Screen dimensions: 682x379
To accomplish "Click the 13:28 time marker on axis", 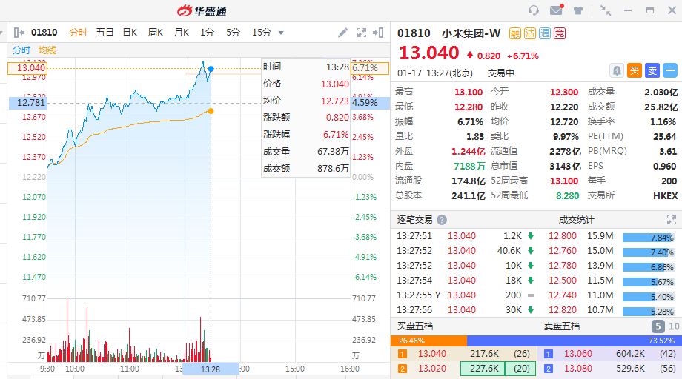I will tap(211, 369).
